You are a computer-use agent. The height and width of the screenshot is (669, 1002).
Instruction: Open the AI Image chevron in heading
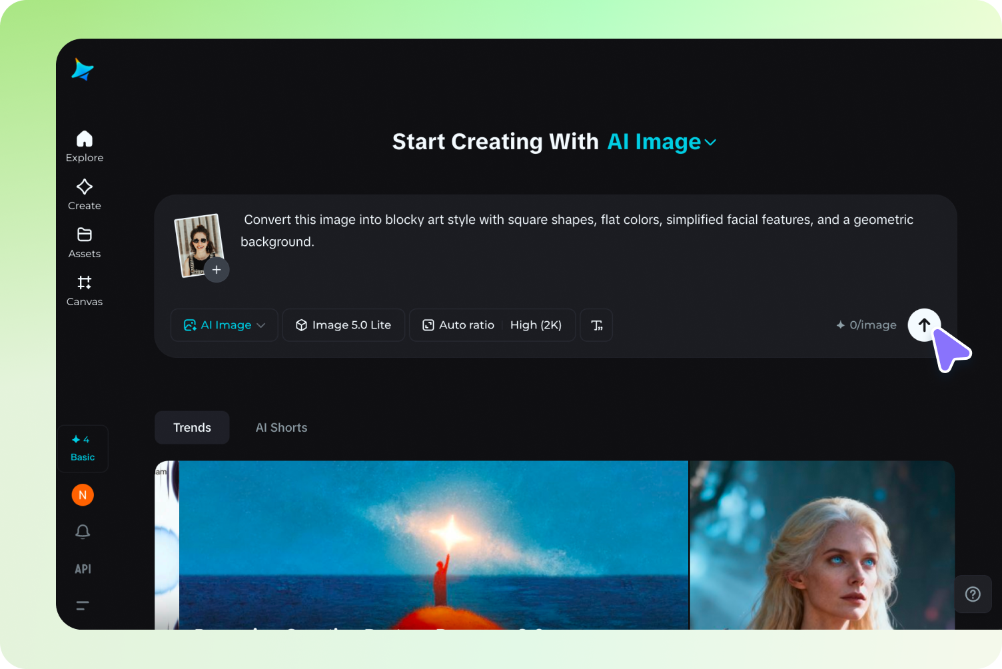click(x=710, y=142)
